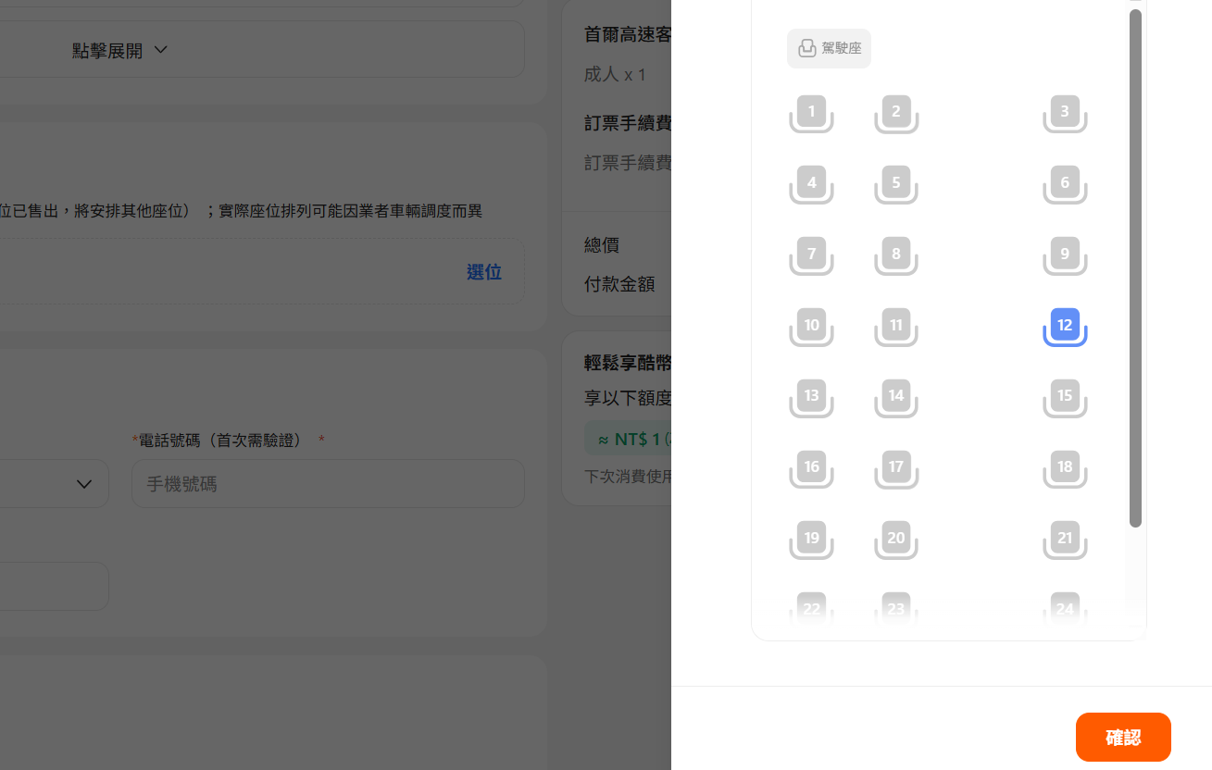The width and height of the screenshot is (1212, 770).
Task: Select seat number 13
Action: click(x=811, y=397)
